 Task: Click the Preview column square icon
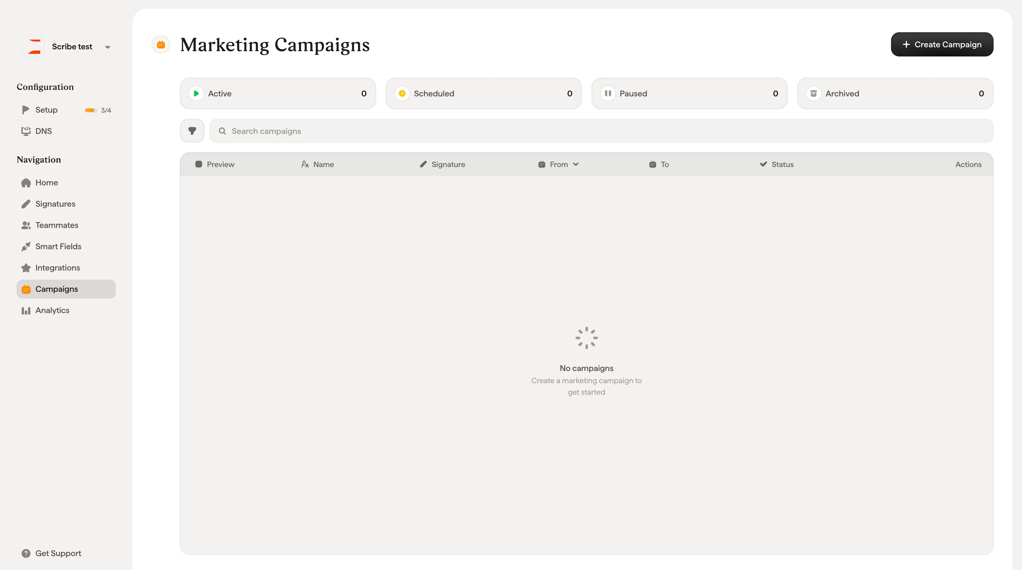(x=199, y=164)
